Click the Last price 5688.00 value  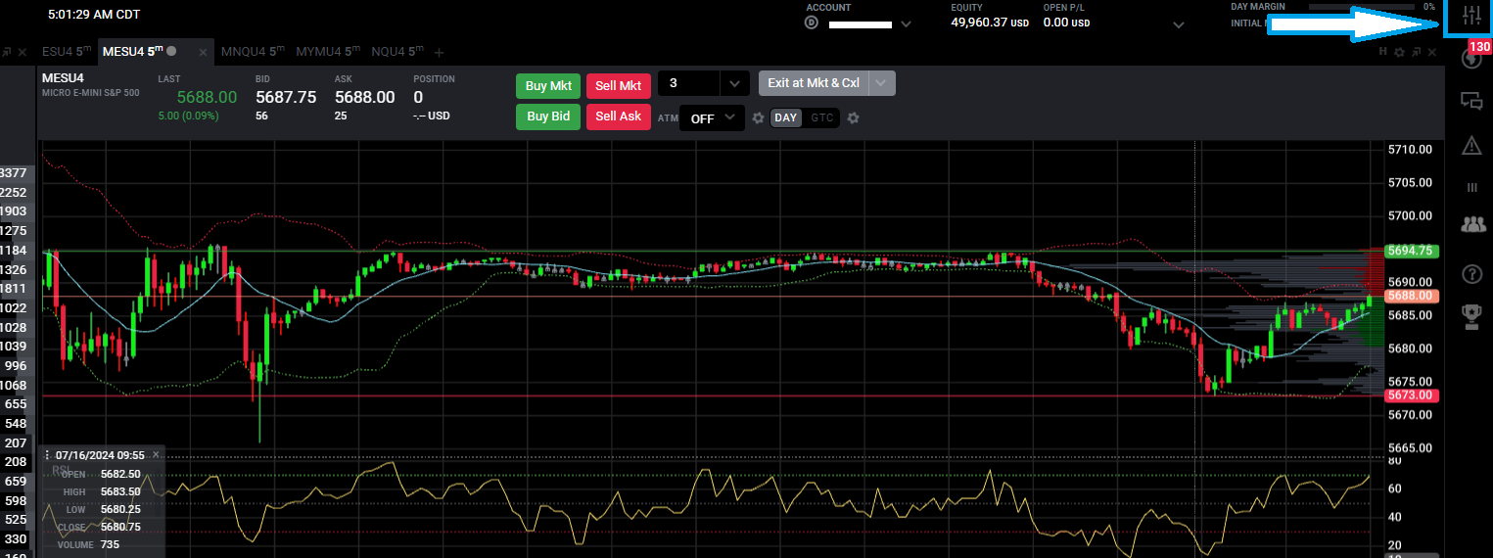(x=207, y=97)
